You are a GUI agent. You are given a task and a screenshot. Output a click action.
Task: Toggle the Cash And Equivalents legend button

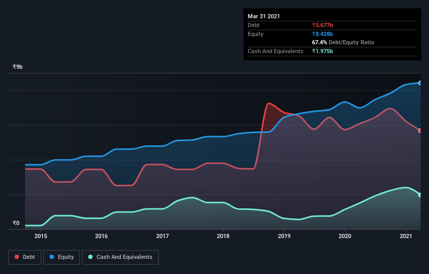120,257
